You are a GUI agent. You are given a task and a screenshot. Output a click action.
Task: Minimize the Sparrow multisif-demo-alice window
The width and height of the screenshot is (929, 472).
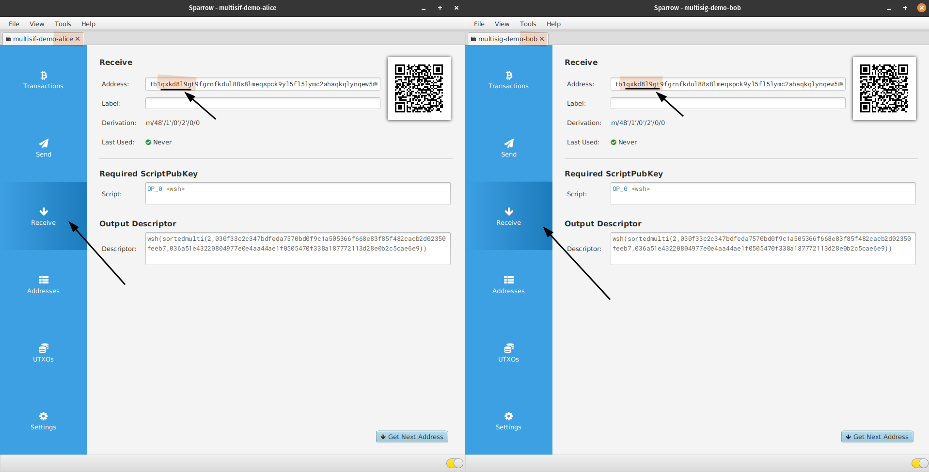[x=424, y=8]
